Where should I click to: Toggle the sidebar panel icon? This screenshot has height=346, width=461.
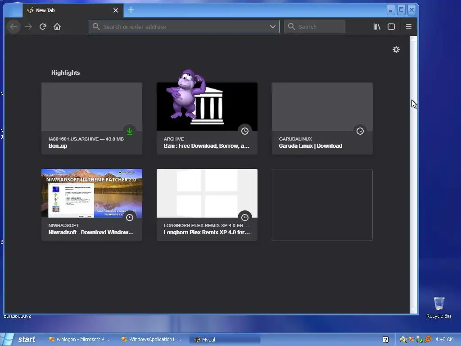pos(391,27)
